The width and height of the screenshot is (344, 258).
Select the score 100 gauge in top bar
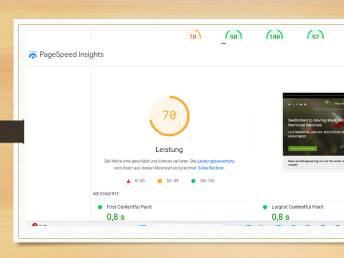coord(275,35)
